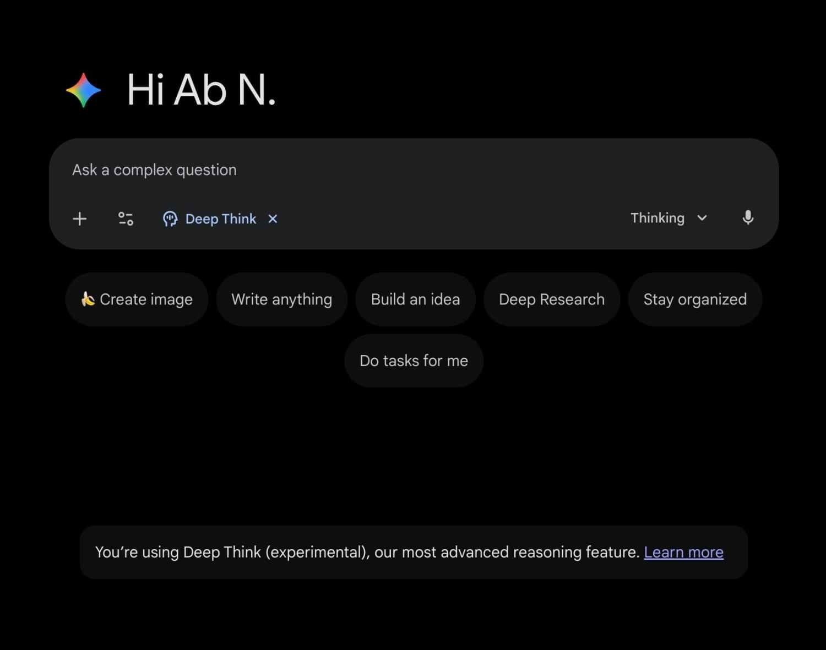826x650 pixels.
Task: Open the tools sliders icon
Action: click(x=126, y=219)
